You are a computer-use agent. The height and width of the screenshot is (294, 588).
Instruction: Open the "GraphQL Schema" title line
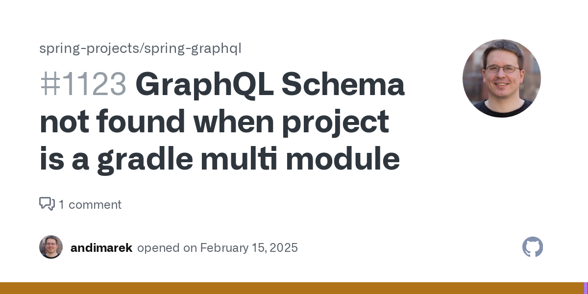click(270, 84)
